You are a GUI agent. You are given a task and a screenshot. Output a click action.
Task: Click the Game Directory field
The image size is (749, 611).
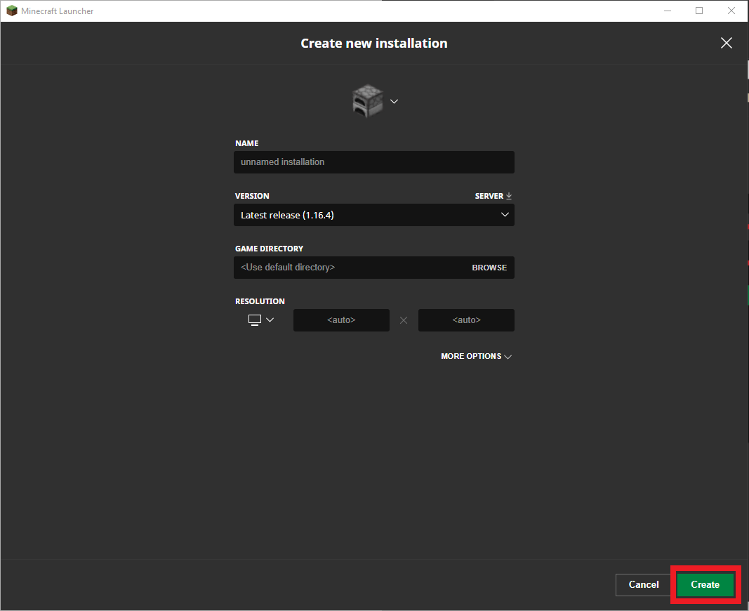[x=373, y=268]
